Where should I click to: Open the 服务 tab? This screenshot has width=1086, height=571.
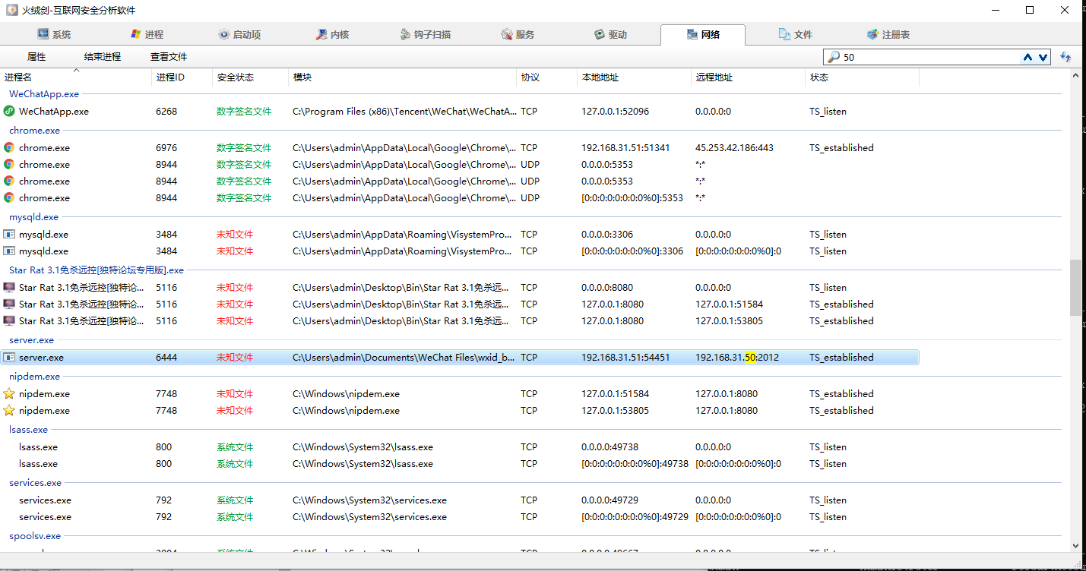tap(518, 34)
